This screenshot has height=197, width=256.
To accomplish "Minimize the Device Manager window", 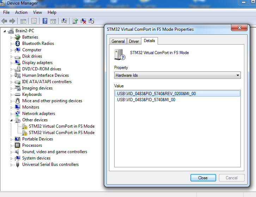I will (x=244, y=2).
